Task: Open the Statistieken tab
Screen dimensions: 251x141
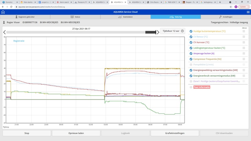Action: click(125, 17)
